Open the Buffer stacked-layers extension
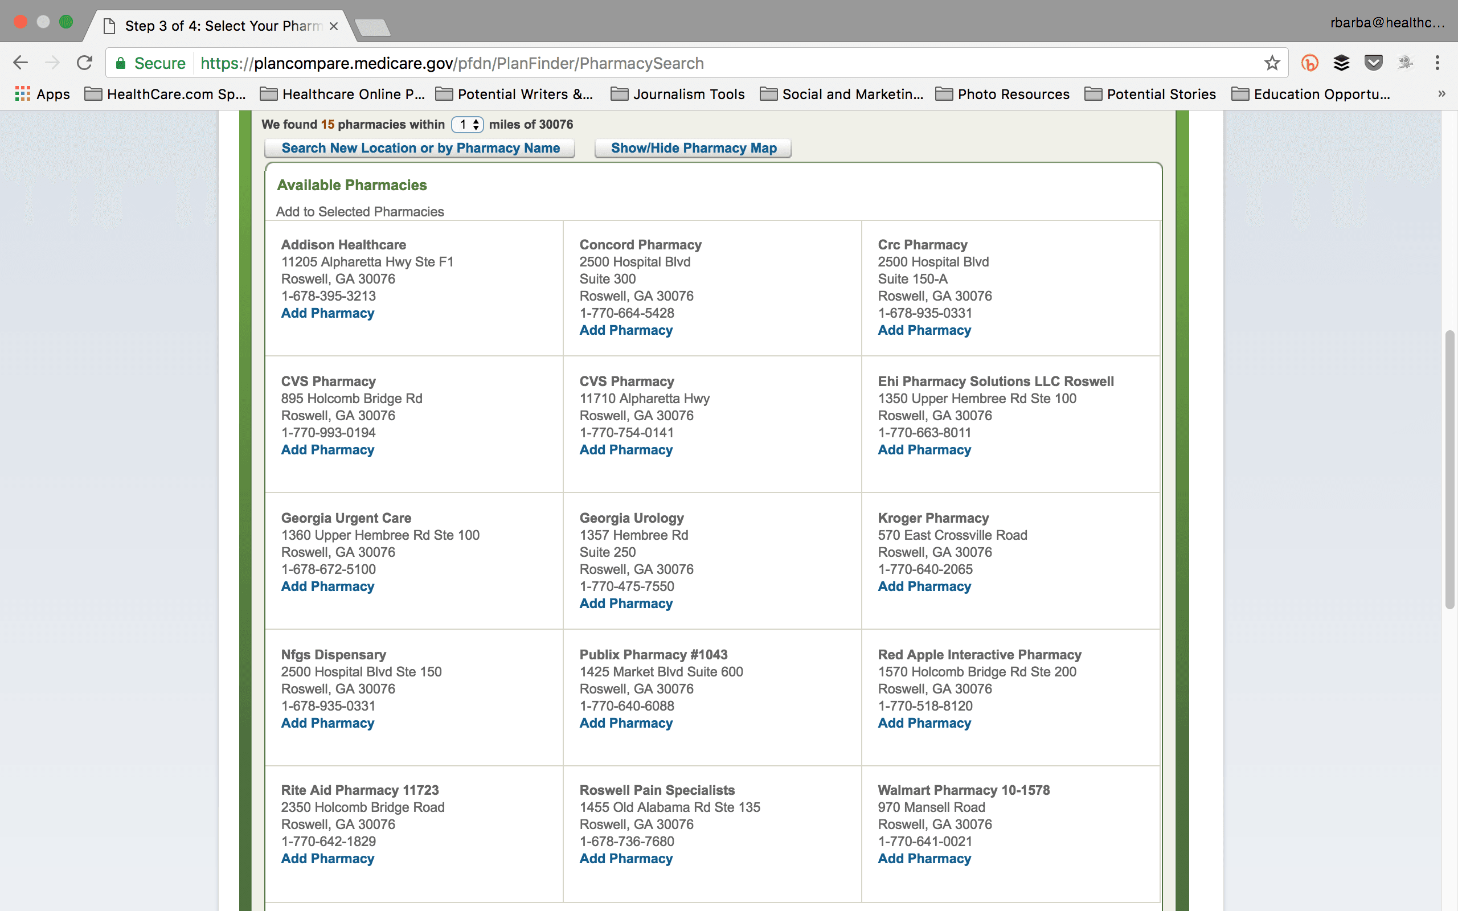The height and width of the screenshot is (911, 1458). click(1341, 63)
